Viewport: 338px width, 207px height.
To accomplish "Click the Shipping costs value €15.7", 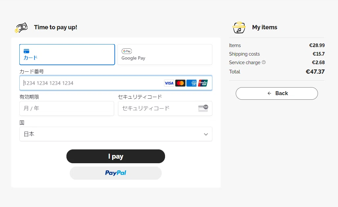I will pyautogui.click(x=319, y=54).
